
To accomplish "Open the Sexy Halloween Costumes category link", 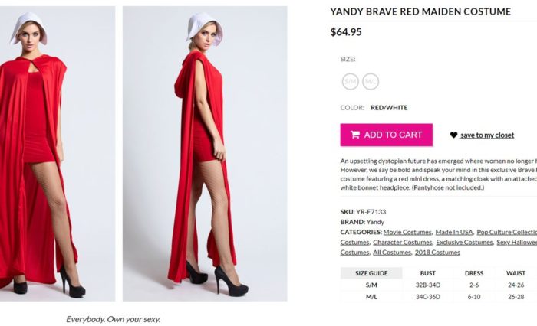I will pos(516,243).
